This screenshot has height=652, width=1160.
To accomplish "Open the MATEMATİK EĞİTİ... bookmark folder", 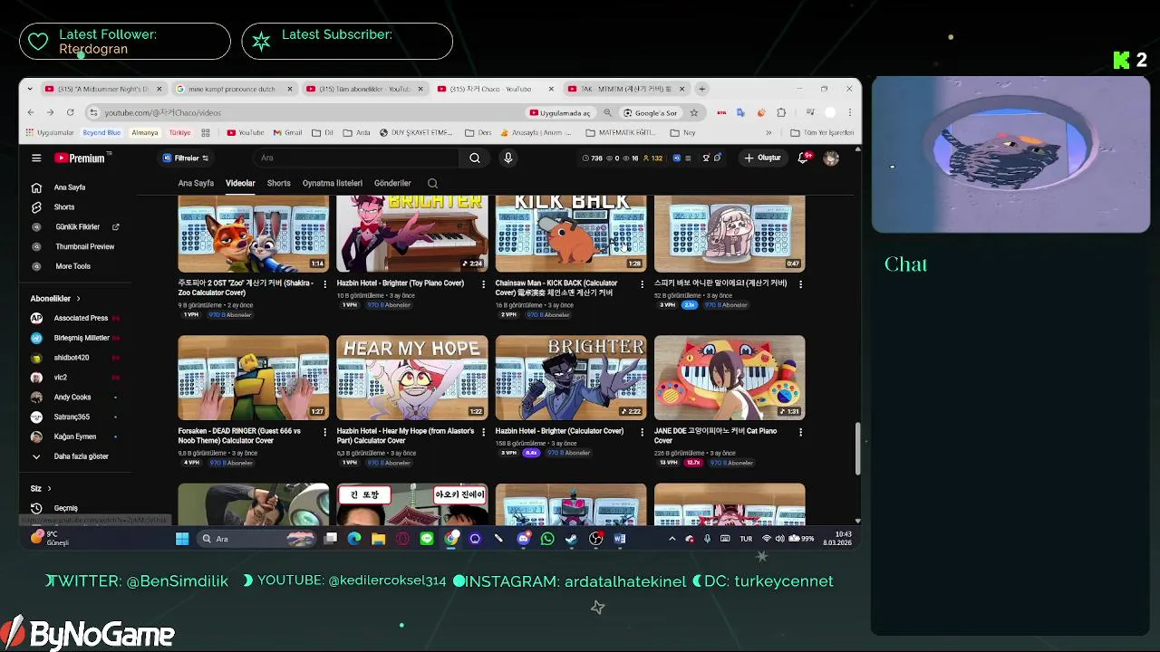I will tap(622, 132).
